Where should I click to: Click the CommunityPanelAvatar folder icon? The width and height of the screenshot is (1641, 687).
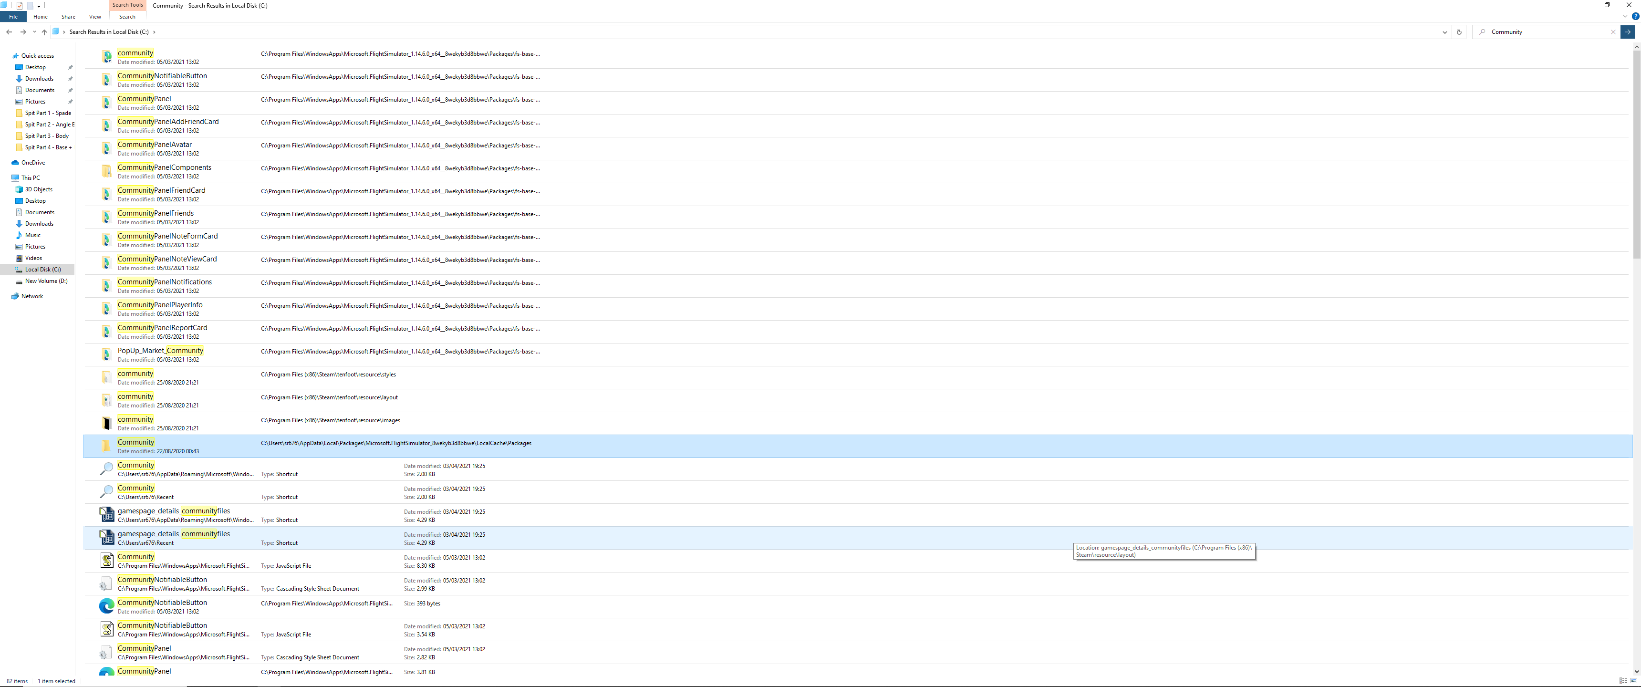pos(106,148)
